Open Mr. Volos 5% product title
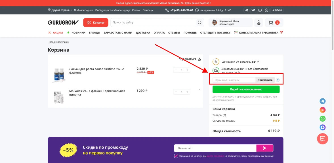The height and width of the screenshot is (163, 334). [97, 93]
